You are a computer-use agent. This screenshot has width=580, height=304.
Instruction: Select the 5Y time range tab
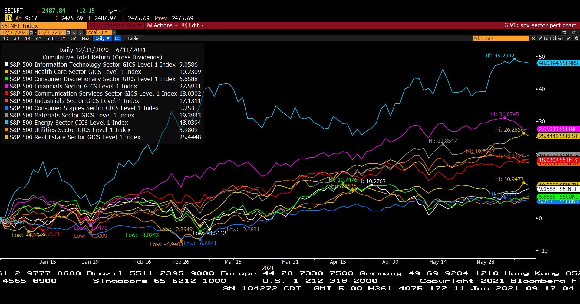point(74,38)
